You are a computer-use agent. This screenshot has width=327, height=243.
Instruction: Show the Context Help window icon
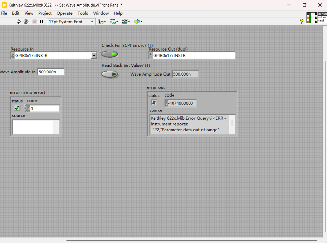(301, 21)
